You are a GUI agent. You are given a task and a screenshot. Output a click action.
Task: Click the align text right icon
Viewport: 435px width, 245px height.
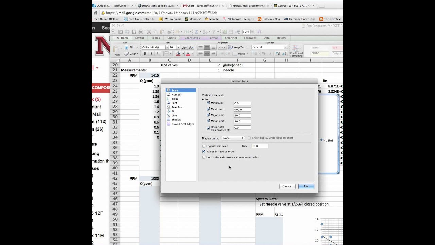tap(213, 54)
